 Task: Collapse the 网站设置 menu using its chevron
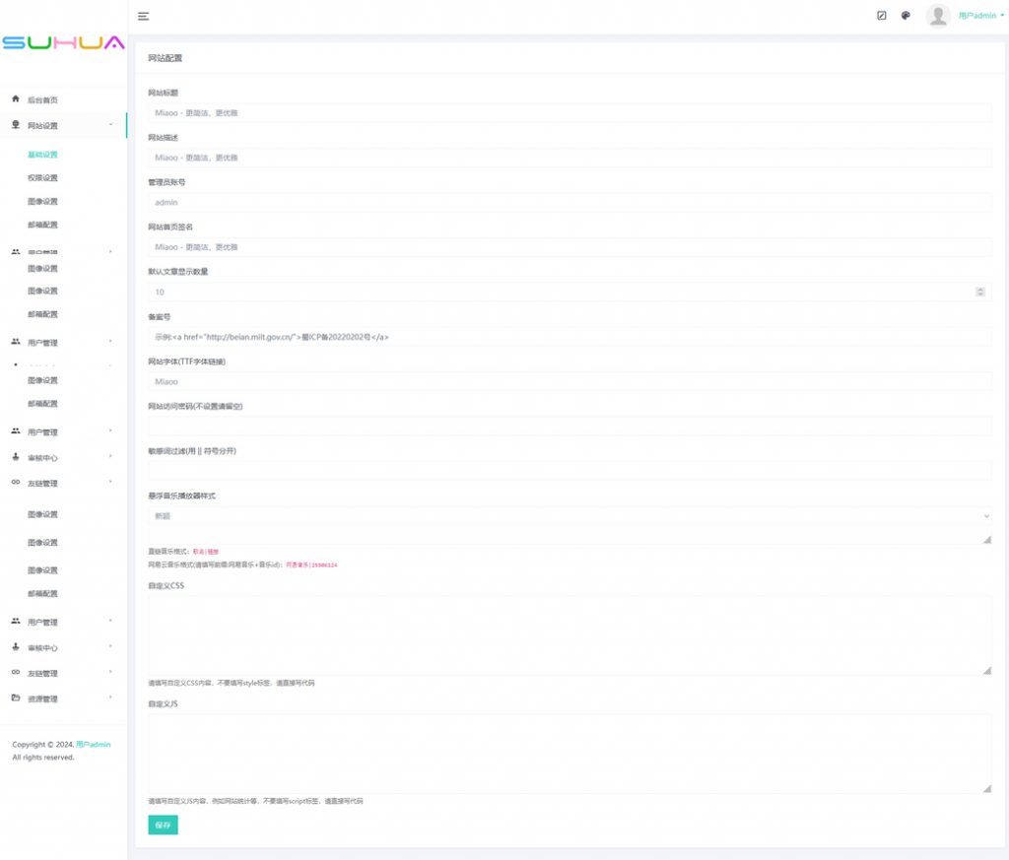coord(110,125)
